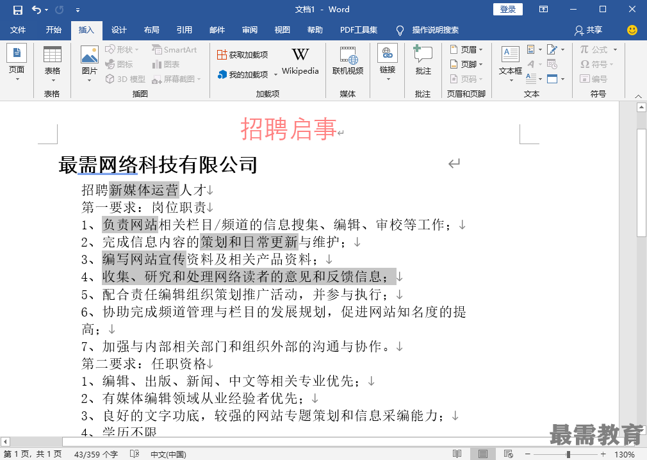Insert a 联机视频 online video
The width and height of the screenshot is (647, 460).
pos(348,61)
